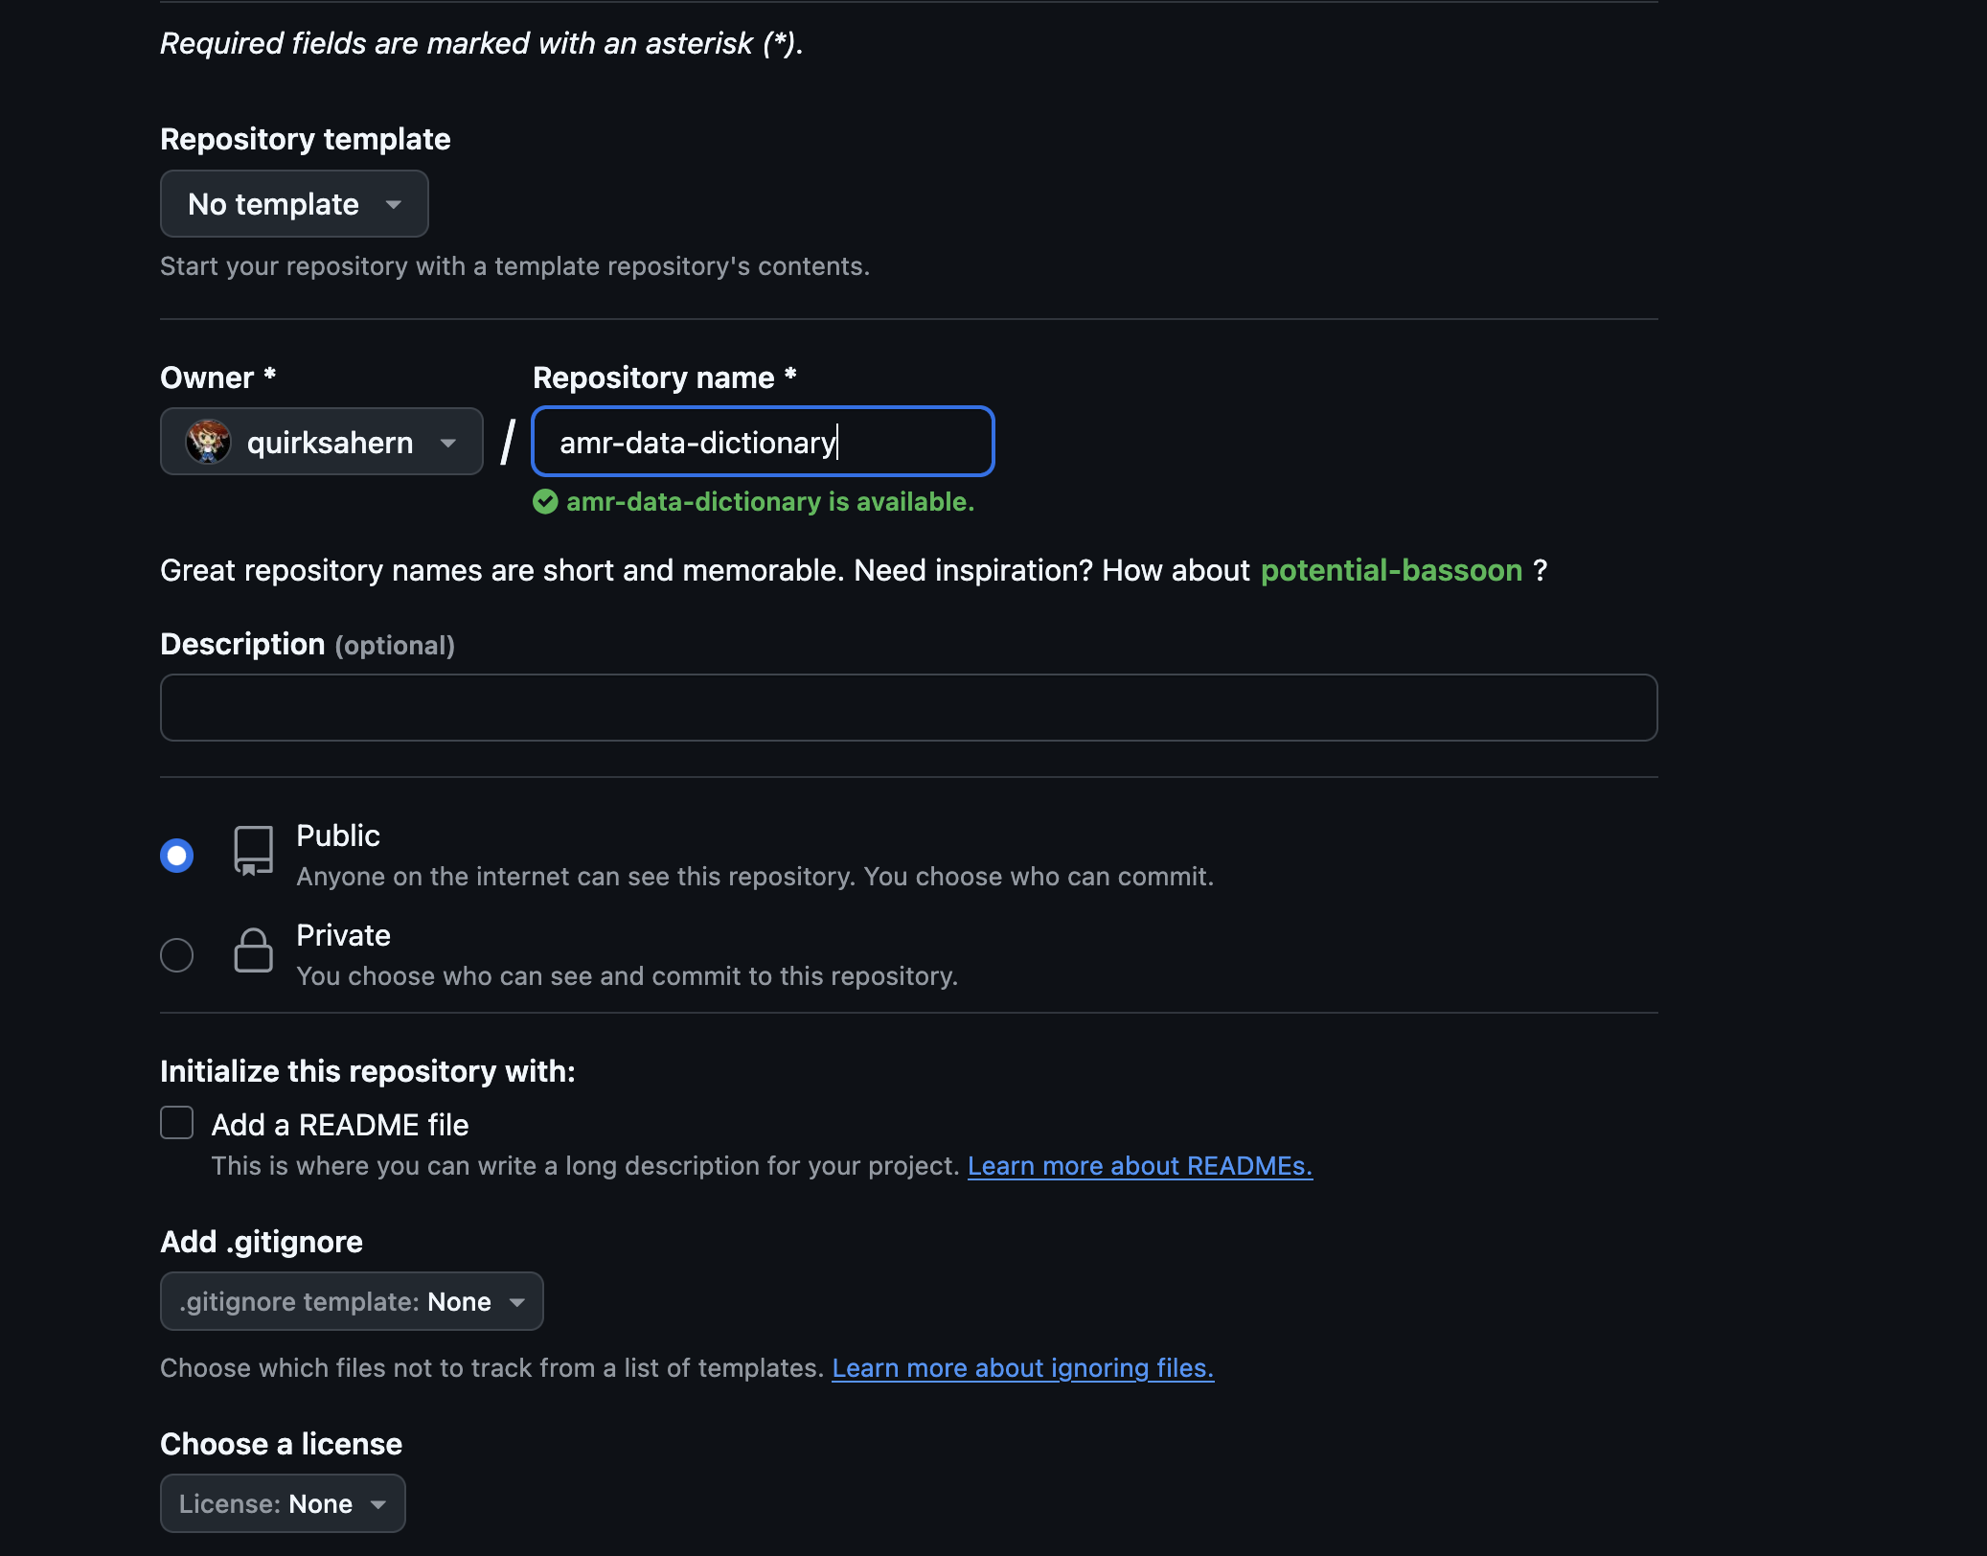The width and height of the screenshot is (1987, 1556).
Task: Click the 'Choose a license' heading
Action: [282, 1444]
